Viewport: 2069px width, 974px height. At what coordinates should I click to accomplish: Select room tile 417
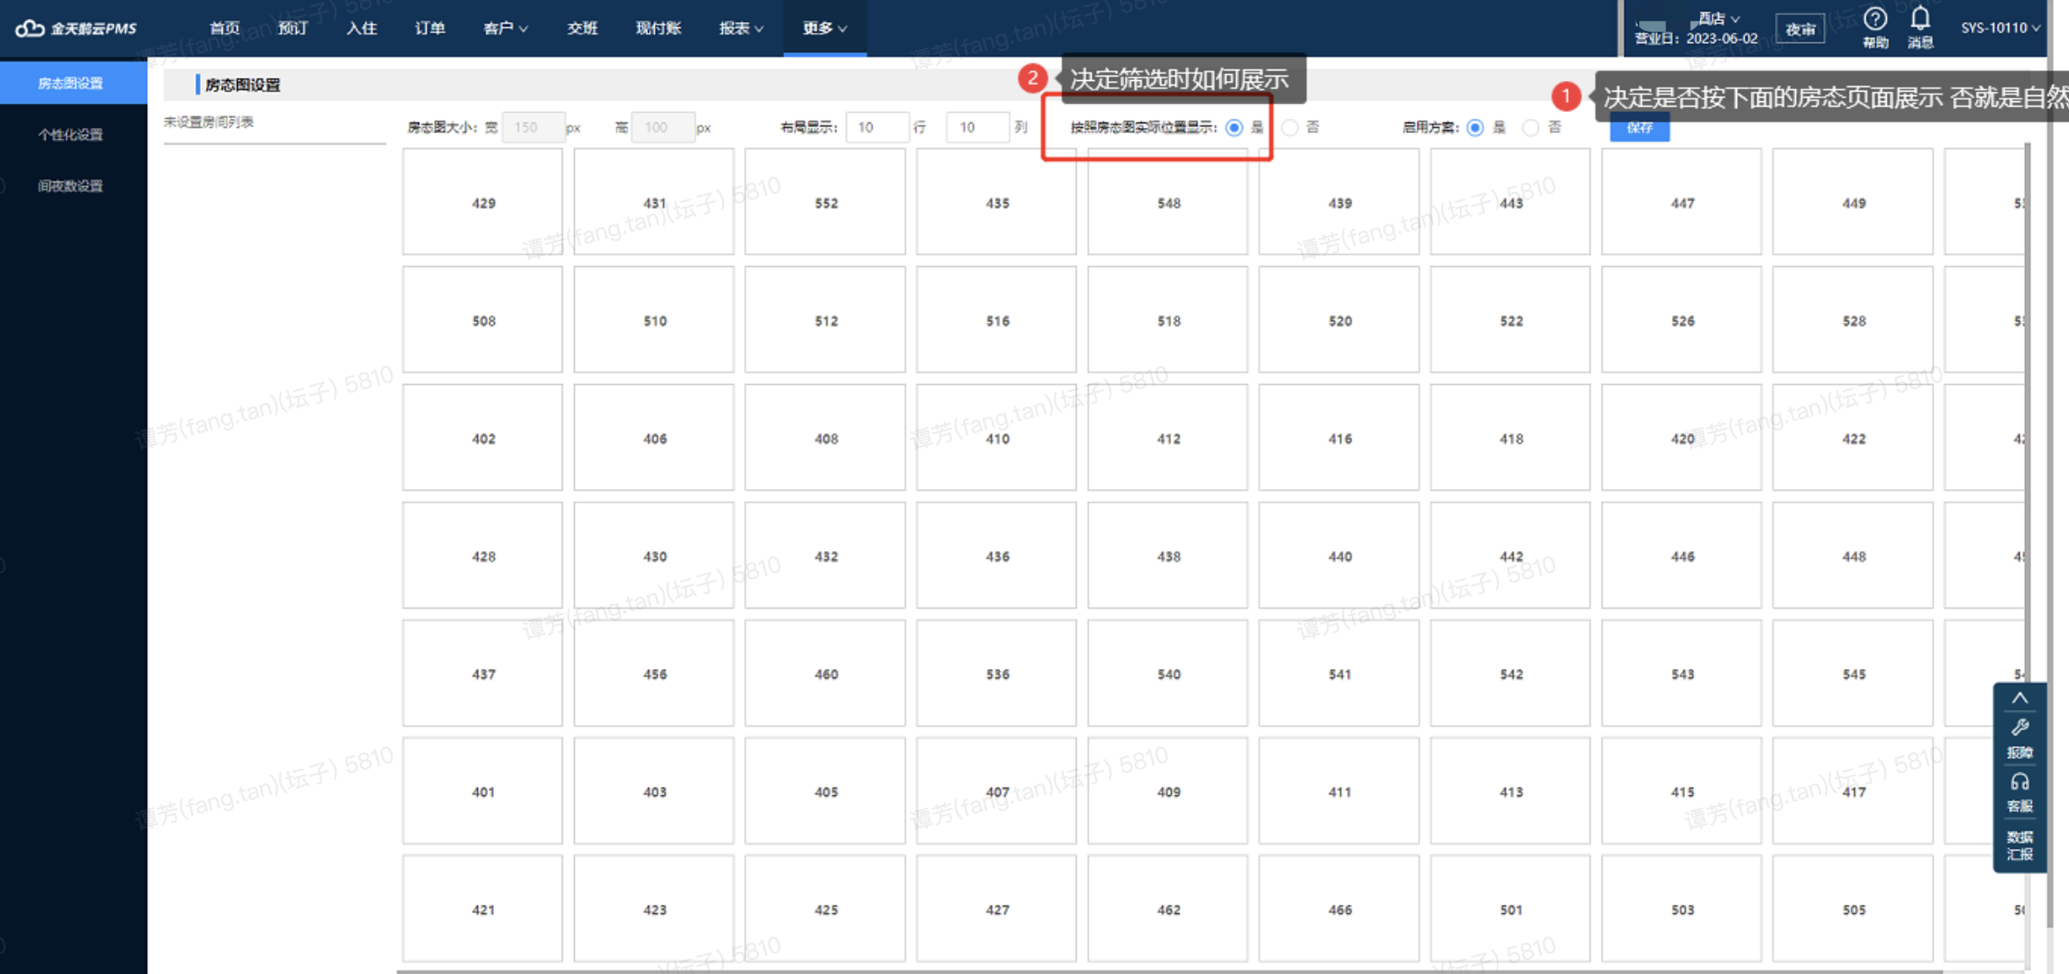1853,792
